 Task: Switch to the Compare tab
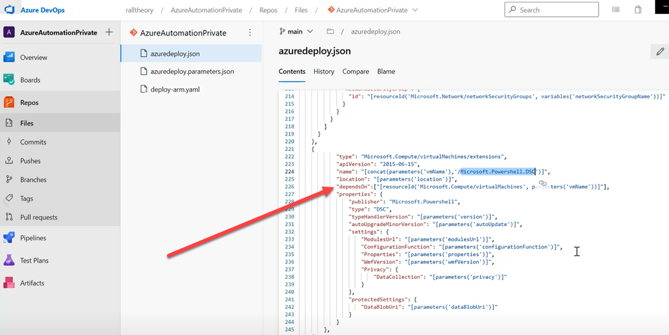pos(356,72)
